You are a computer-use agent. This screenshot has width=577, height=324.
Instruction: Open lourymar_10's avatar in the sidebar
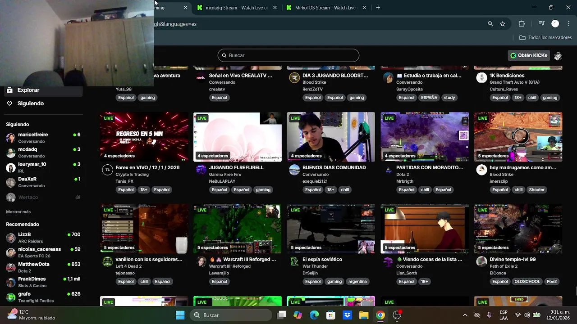[10, 168]
